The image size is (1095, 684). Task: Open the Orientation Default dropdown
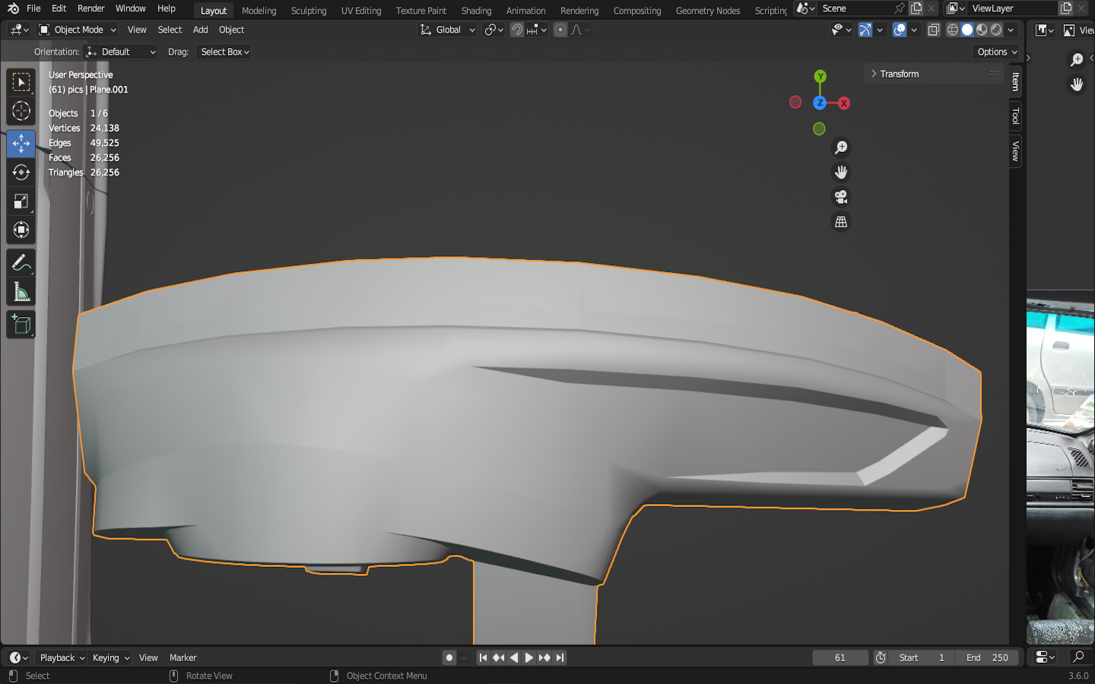tap(121, 52)
